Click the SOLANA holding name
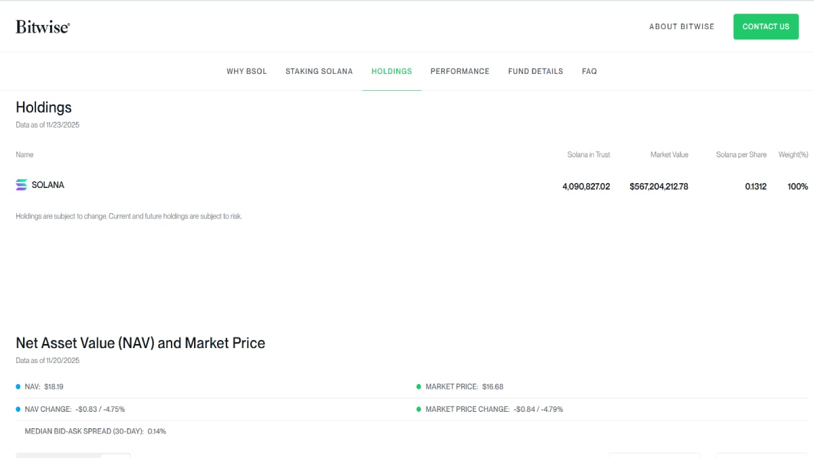Screen dimensions: 814x458 48,185
